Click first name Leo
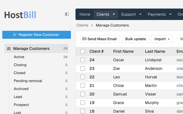 (x=116, y=77)
